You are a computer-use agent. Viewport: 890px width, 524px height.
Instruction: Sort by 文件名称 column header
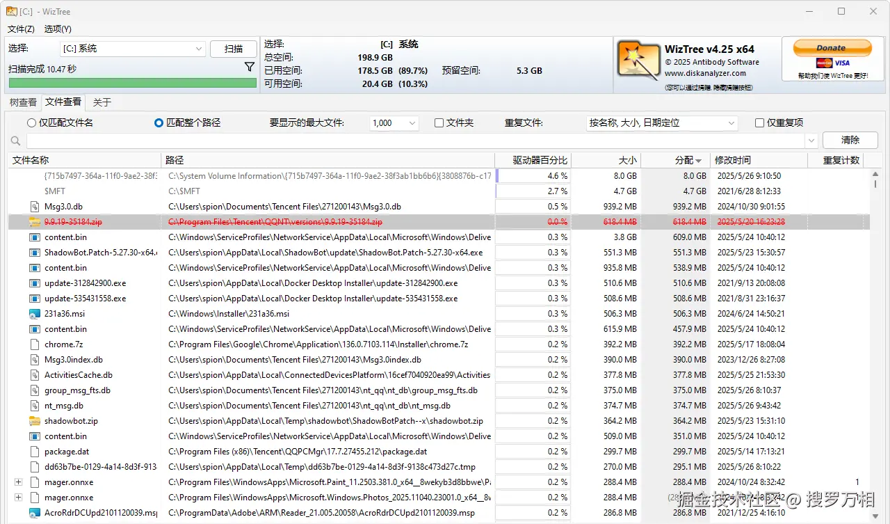pyautogui.click(x=85, y=160)
